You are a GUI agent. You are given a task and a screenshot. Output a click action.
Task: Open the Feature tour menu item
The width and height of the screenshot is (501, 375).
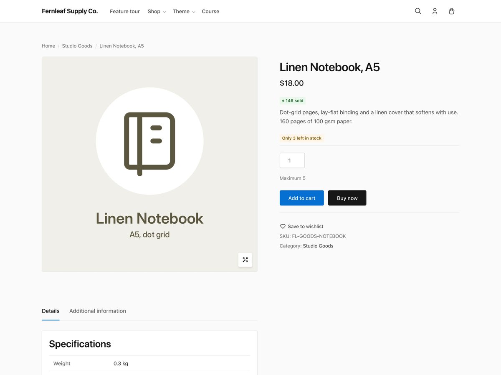[x=125, y=11]
